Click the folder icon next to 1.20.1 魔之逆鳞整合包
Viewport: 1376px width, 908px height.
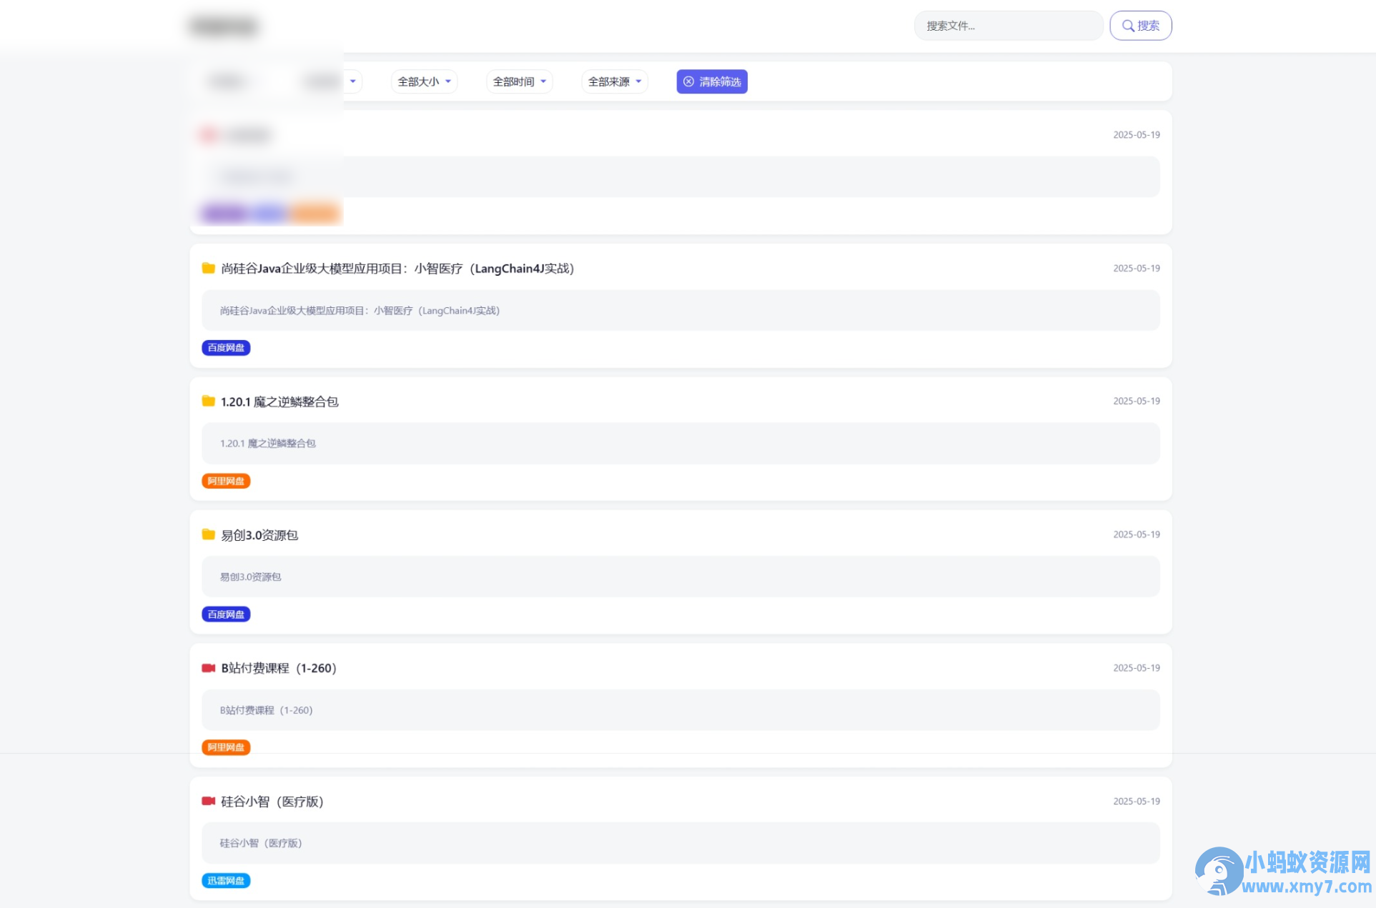(208, 401)
